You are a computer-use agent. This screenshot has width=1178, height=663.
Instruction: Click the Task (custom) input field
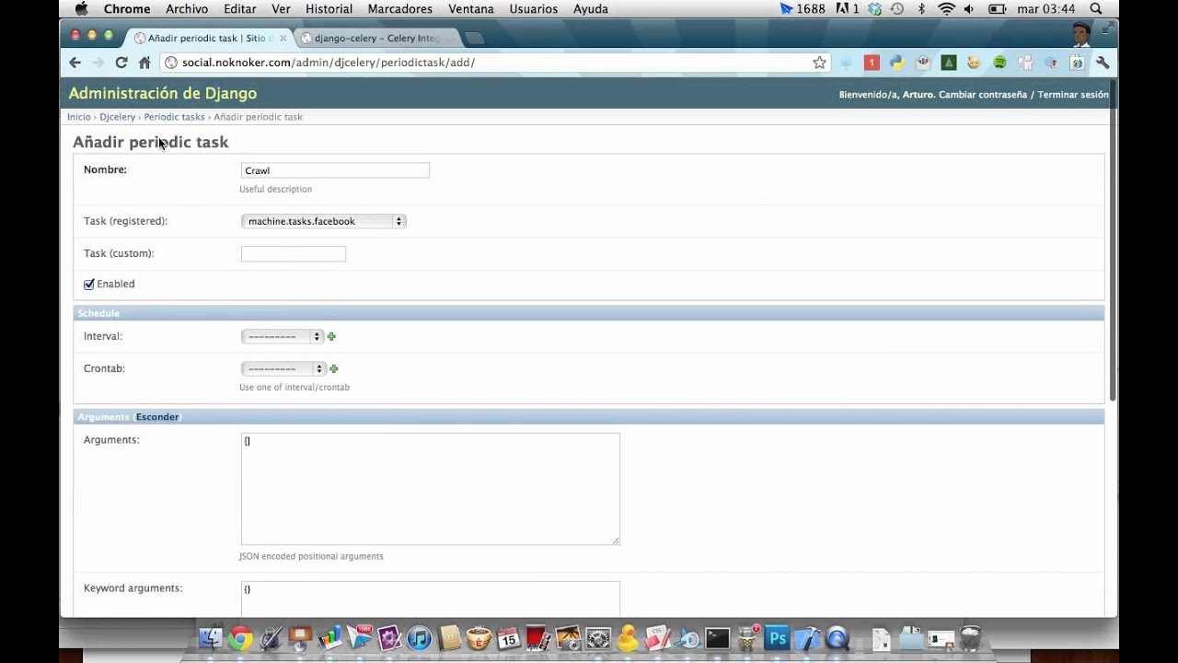294,254
